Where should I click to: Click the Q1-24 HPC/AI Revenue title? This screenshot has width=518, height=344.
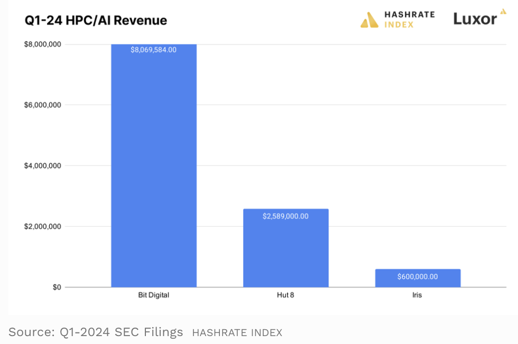(x=96, y=21)
